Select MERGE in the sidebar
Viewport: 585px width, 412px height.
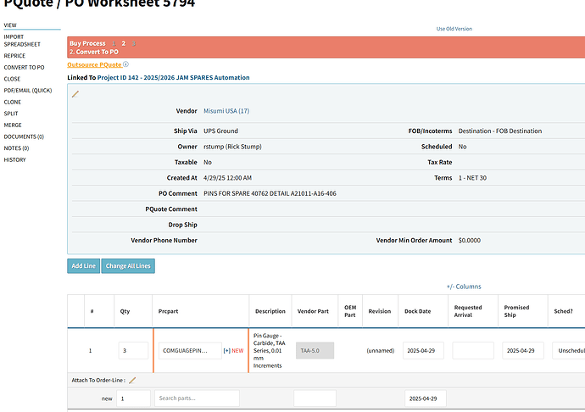coord(13,125)
